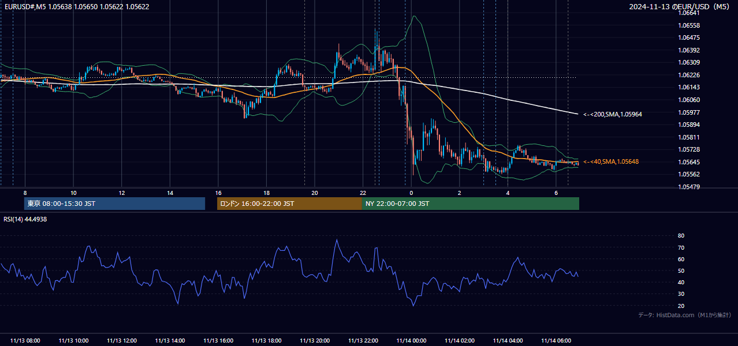This screenshot has height=346, width=738.
Task: Click the 11/14 02:00 date axis label
Action: pos(459,341)
